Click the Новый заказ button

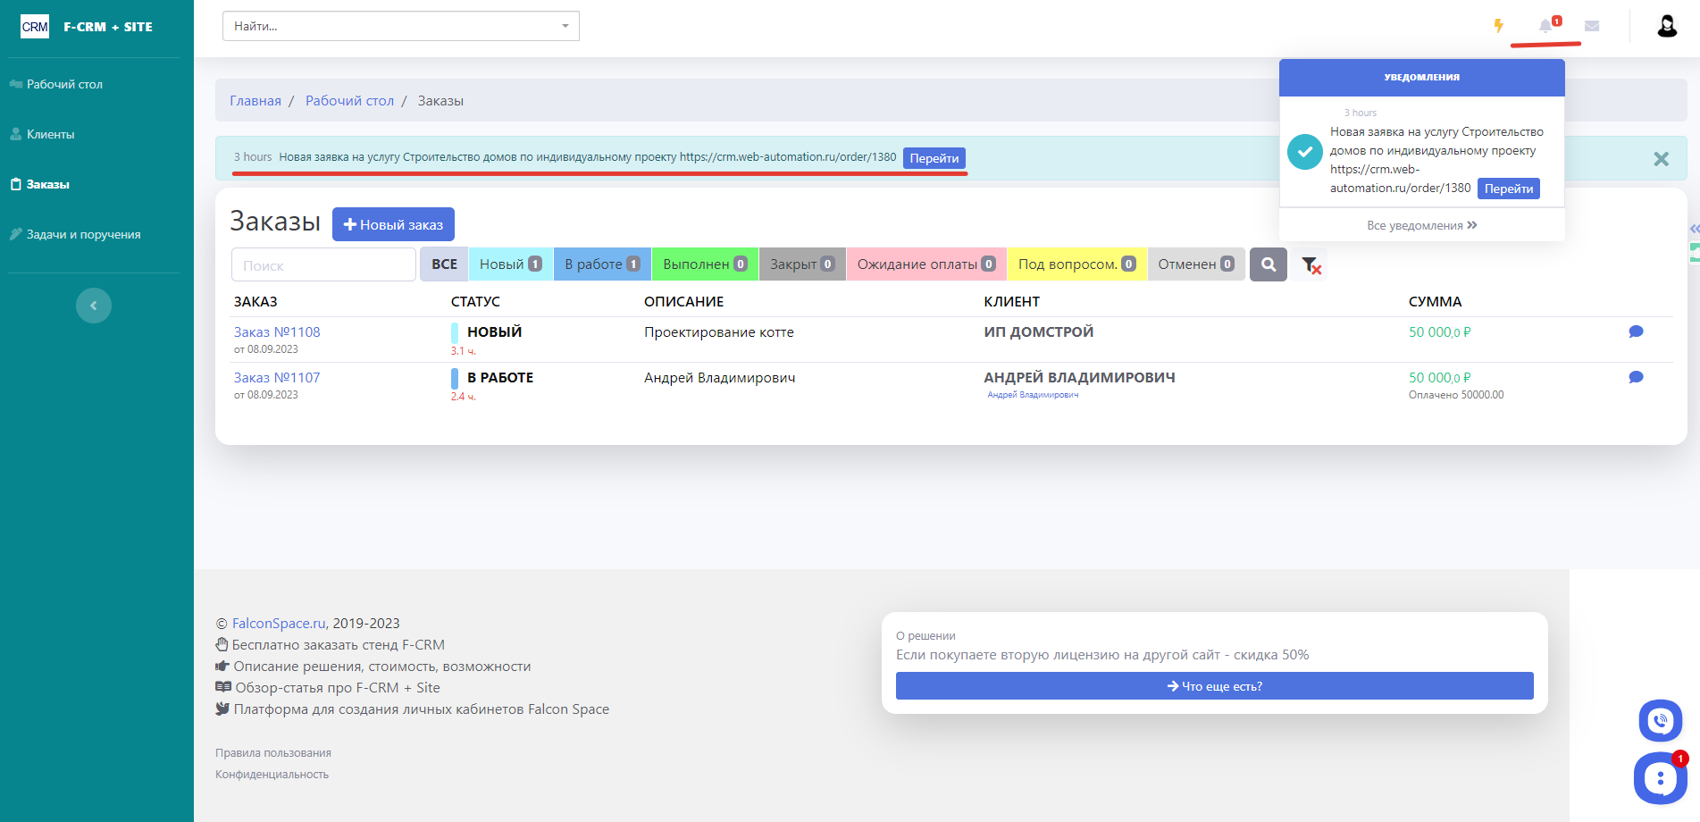393,224
